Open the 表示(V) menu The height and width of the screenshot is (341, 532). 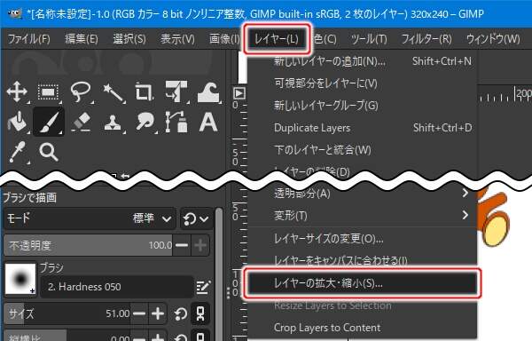point(177,39)
